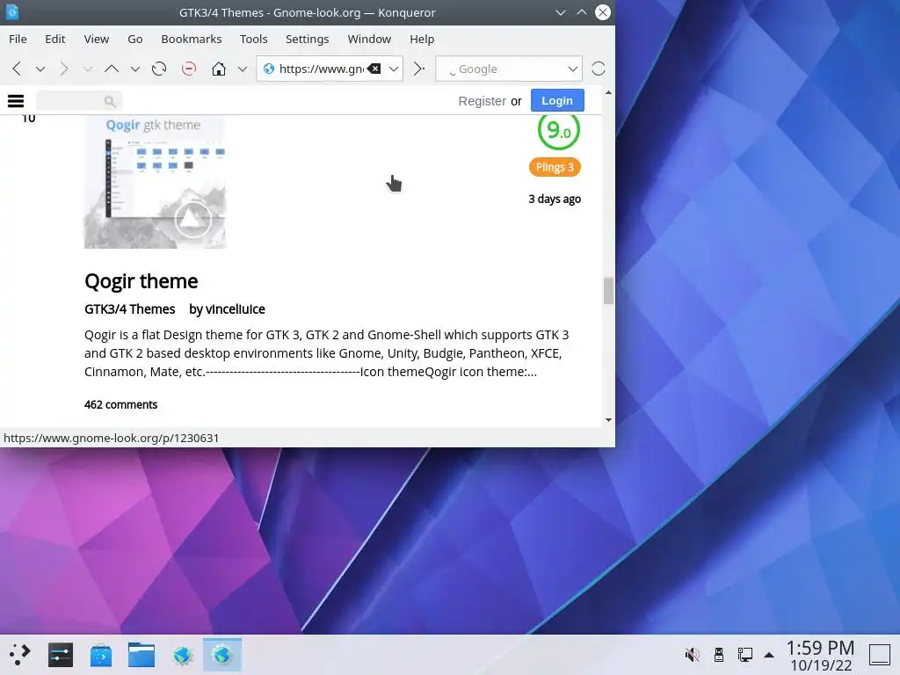Select the active Konqueror taskbar entry
The height and width of the screenshot is (675, 900).
pyautogui.click(x=222, y=654)
